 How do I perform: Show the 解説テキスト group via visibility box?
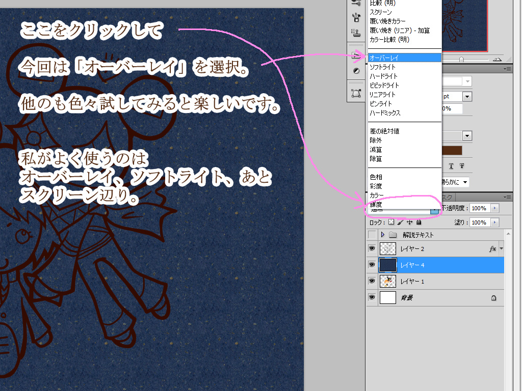[x=372, y=235]
